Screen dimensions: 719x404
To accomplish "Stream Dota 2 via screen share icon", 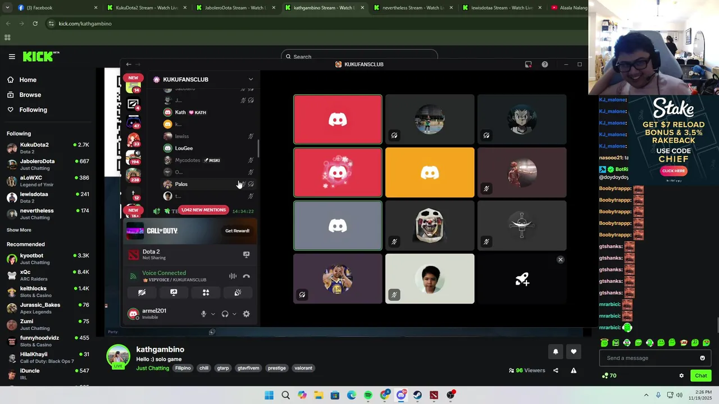I will [x=246, y=255].
